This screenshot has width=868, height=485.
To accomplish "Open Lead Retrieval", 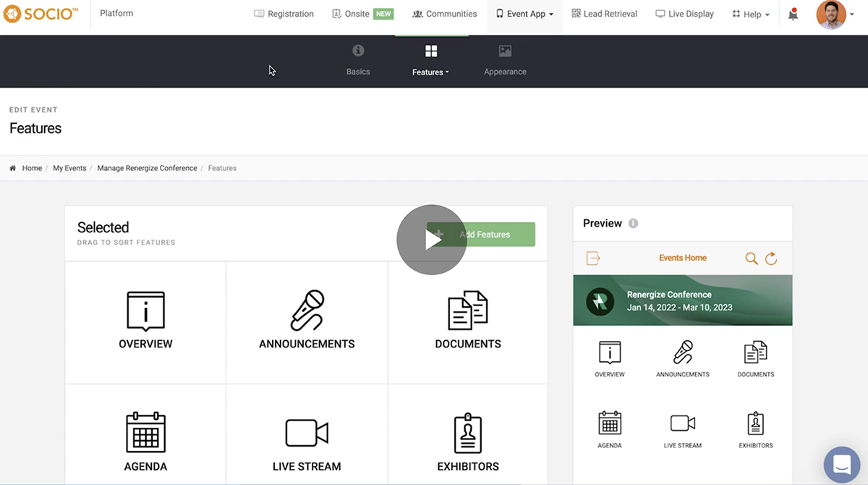I will point(606,14).
